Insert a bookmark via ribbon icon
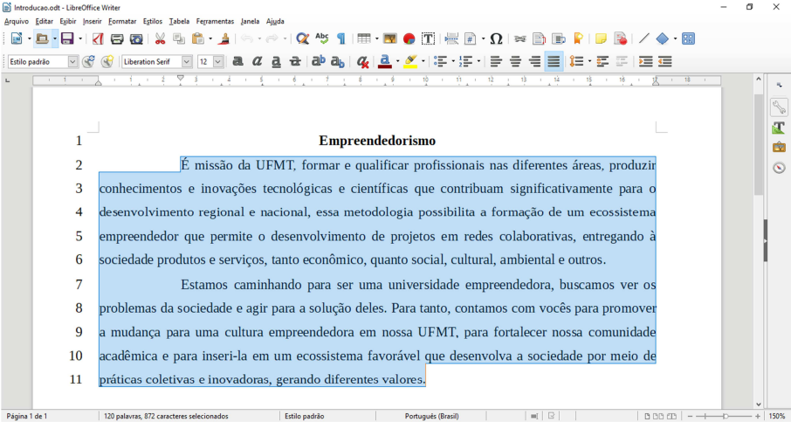The image size is (791, 422). tap(579, 38)
